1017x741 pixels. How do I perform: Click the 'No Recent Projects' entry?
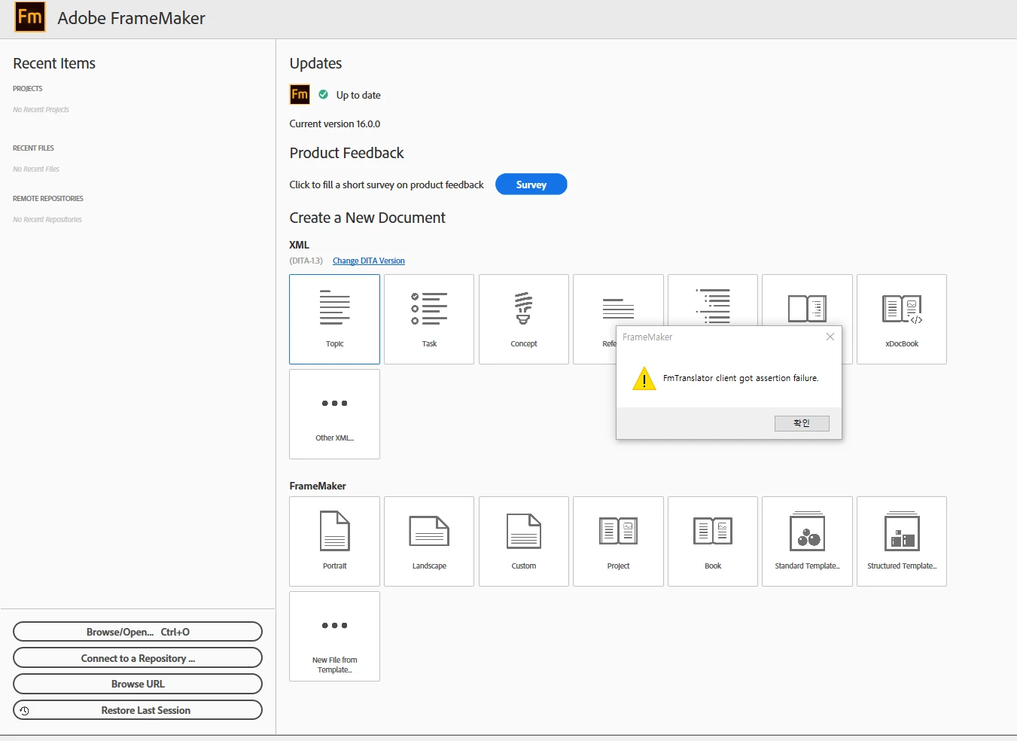pos(41,110)
